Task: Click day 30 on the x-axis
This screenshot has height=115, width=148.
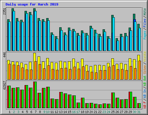Action: (x=134, y=112)
